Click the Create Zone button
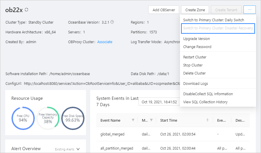This screenshot has height=153, width=261. (x=195, y=10)
